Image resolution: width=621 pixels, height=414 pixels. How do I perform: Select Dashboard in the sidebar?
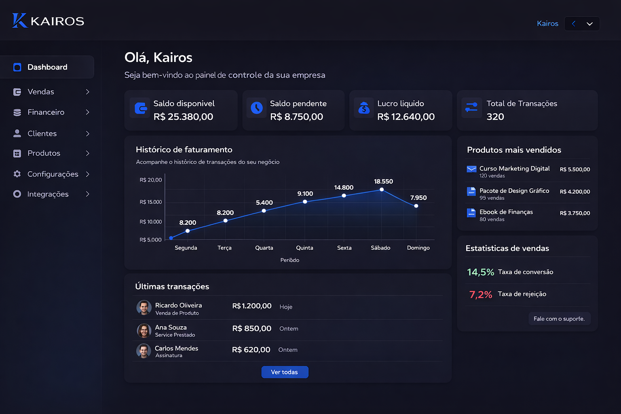[47, 67]
